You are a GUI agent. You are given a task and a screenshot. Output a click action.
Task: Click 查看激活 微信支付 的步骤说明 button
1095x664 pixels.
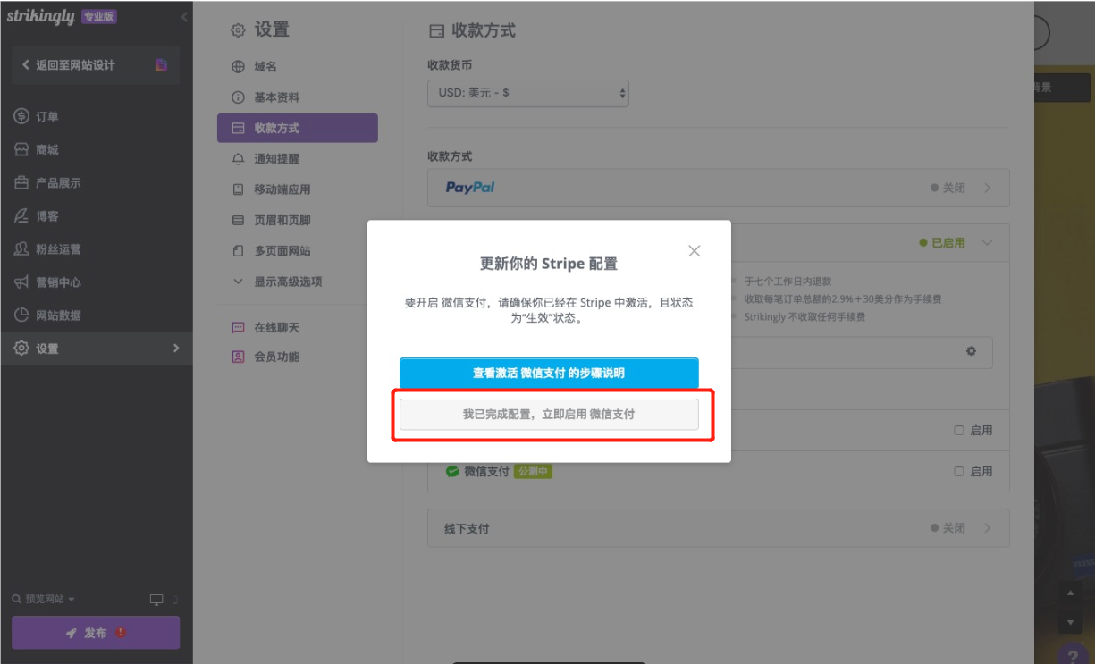(549, 373)
